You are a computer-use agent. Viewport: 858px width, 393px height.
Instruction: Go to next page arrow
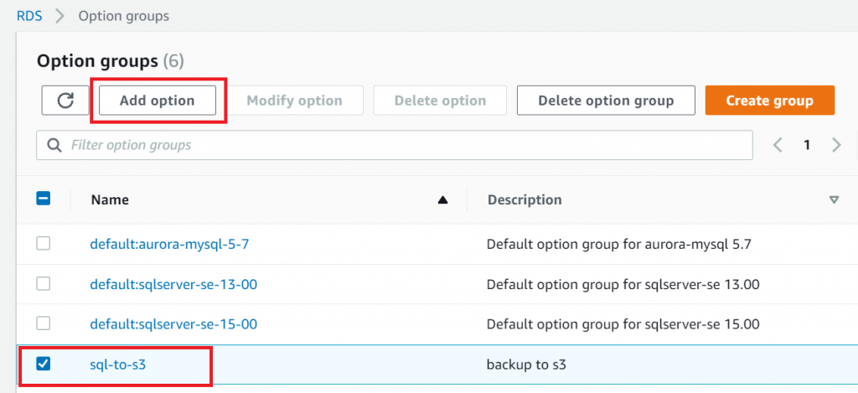point(836,145)
